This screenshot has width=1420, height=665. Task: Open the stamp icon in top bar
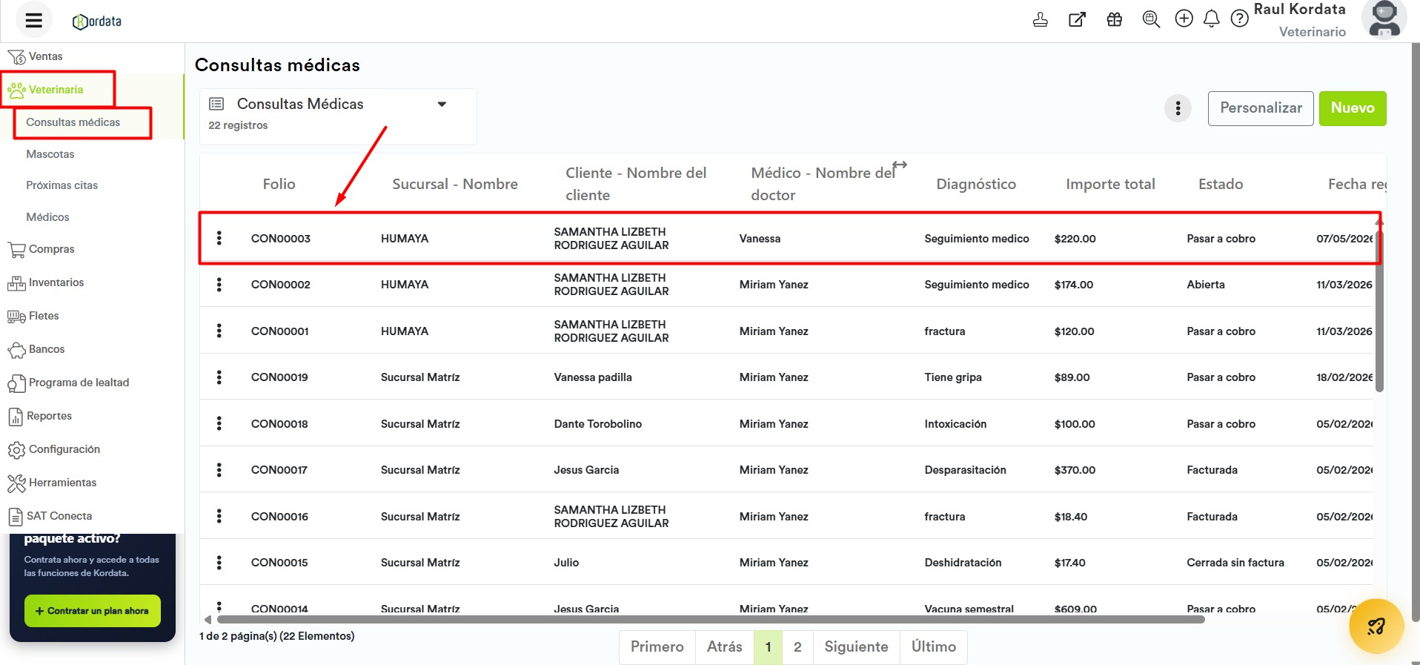1041,19
